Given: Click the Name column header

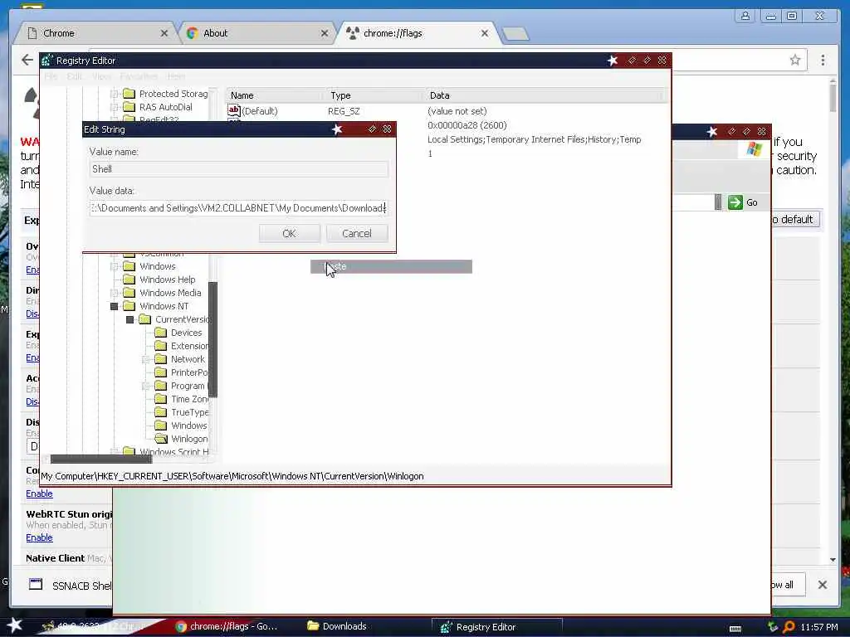Looking at the screenshot, I should 276,95.
